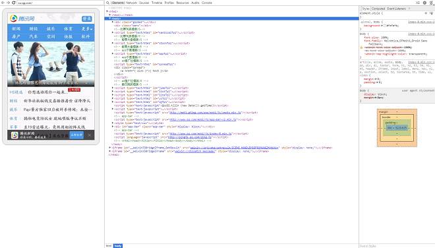Collapse the html node in DOM tree
The height and width of the screenshot is (248, 435).
point(107,11)
